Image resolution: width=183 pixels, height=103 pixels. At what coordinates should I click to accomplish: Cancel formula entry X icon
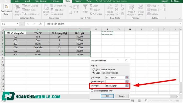click(28, 24)
